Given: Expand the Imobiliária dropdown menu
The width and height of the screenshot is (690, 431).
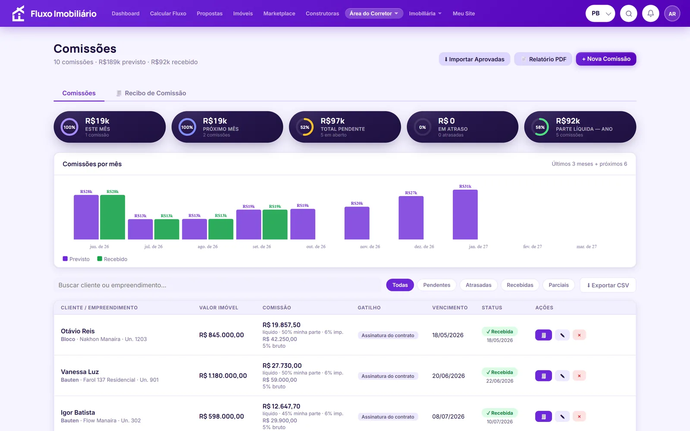Looking at the screenshot, I should [x=425, y=13].
